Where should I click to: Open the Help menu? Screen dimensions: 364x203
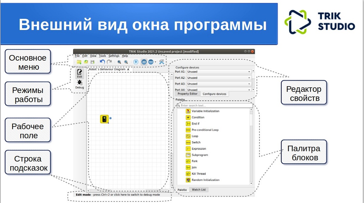coord(125,56)
